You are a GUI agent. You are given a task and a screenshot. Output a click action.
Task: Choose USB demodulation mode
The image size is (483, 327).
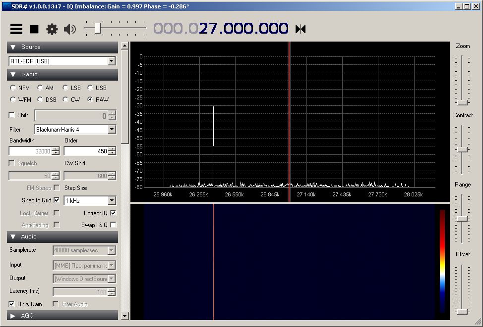point(90,88)
